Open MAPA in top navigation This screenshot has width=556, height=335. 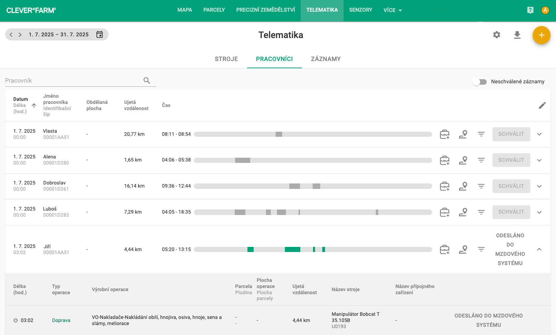185,10
